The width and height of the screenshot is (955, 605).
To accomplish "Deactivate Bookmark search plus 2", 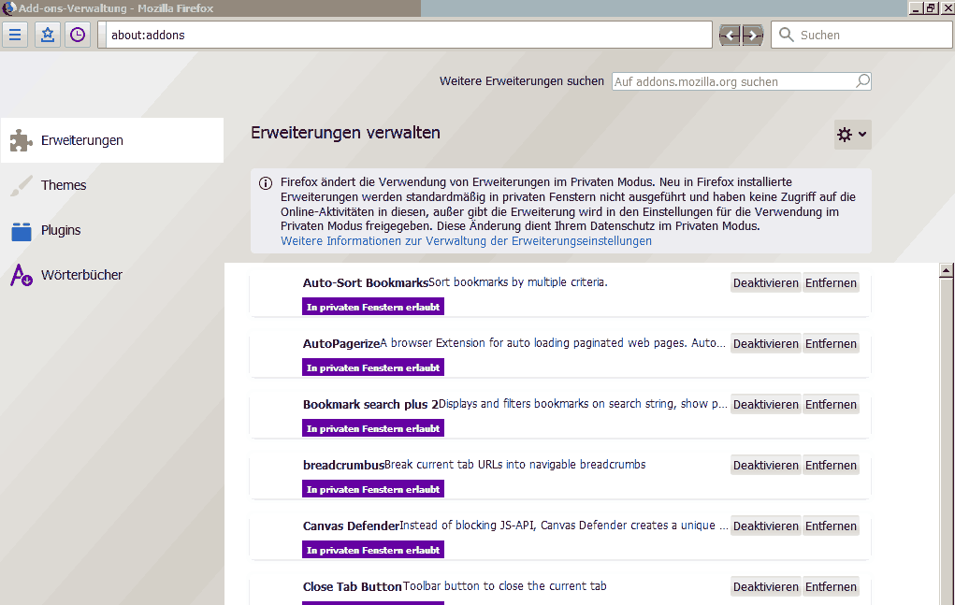I will pos(765,405).
